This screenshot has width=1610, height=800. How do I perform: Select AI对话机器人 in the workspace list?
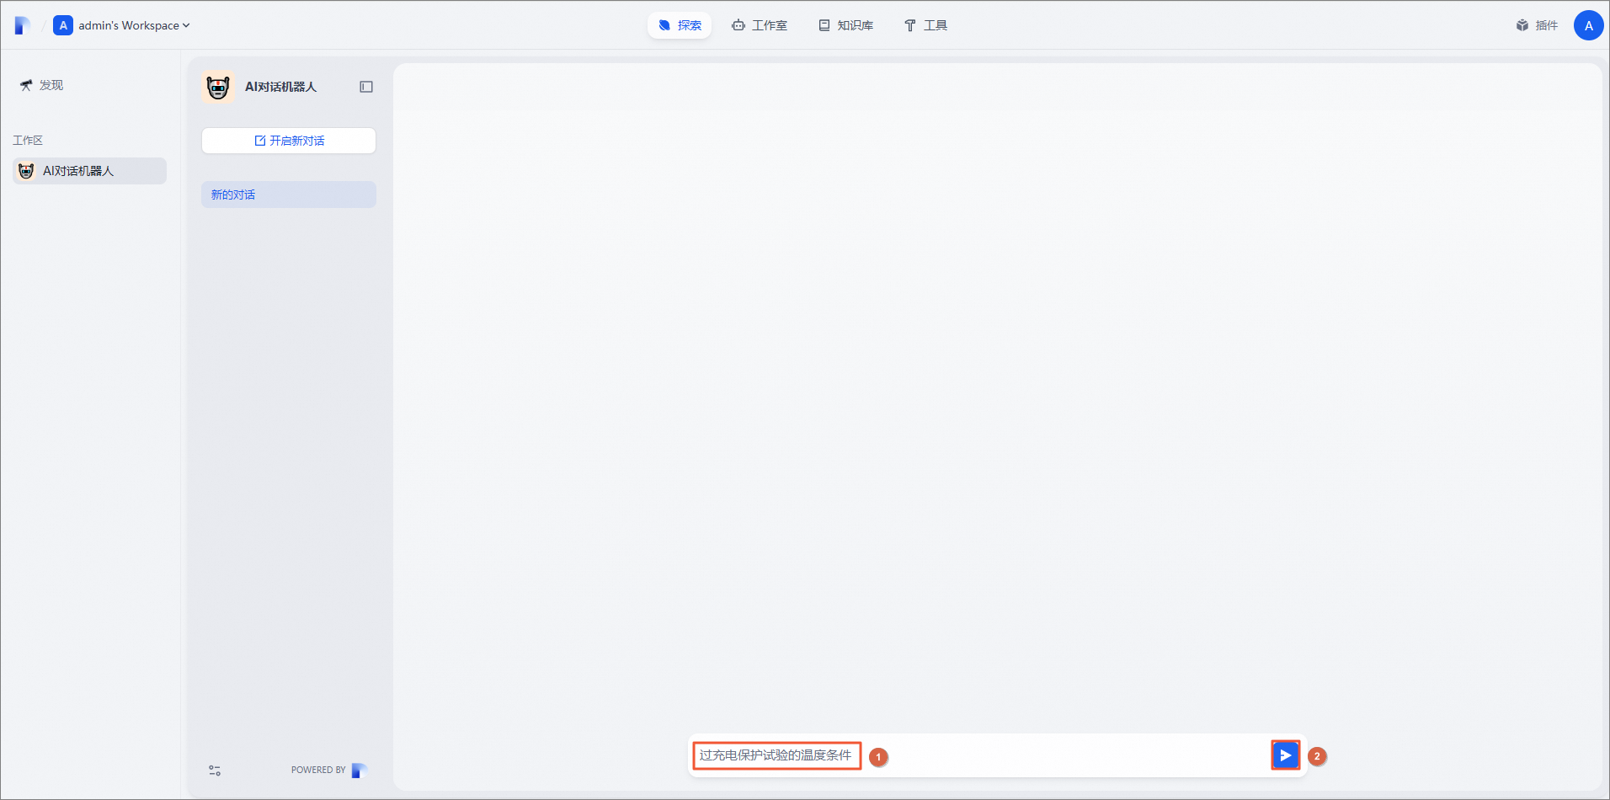[89, 171]
